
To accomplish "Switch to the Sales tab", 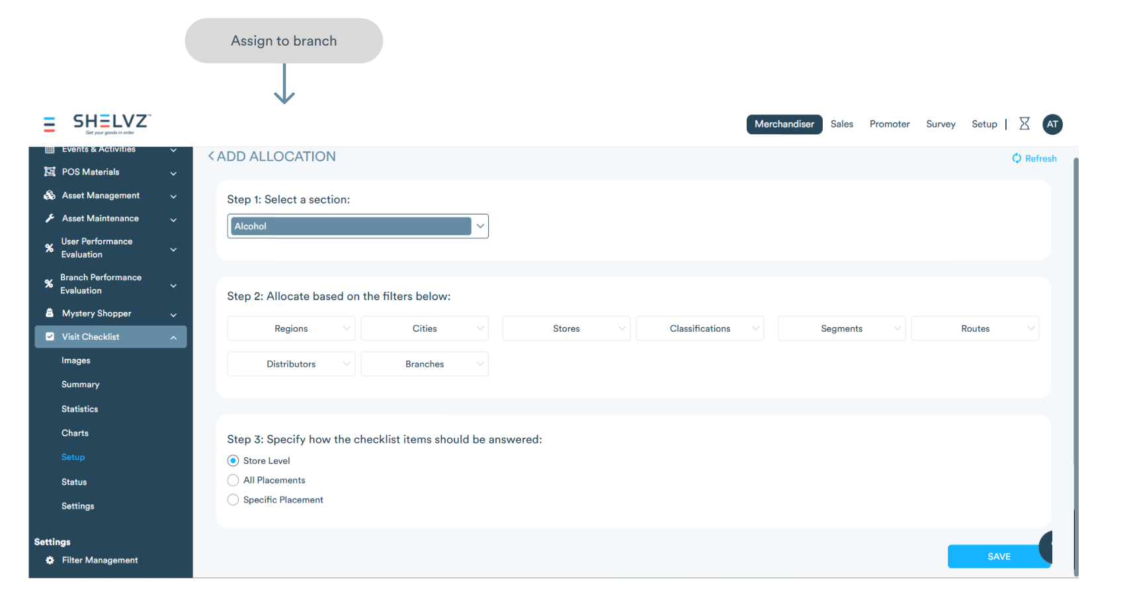I will coord(841,124).
